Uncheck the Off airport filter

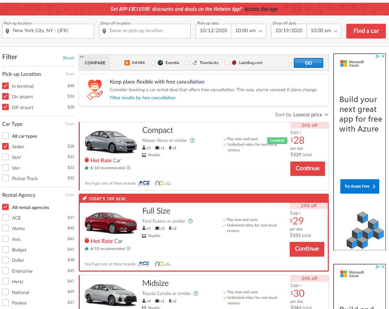coord(6,107)
